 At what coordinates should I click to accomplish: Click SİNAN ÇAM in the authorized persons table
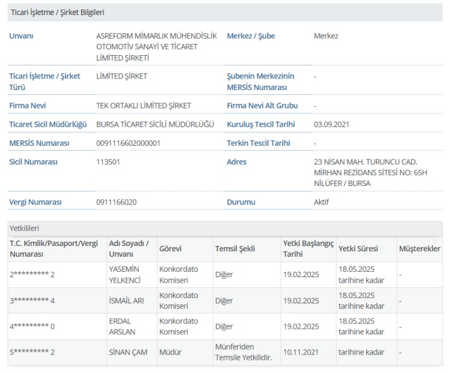(x=129, y=352)
